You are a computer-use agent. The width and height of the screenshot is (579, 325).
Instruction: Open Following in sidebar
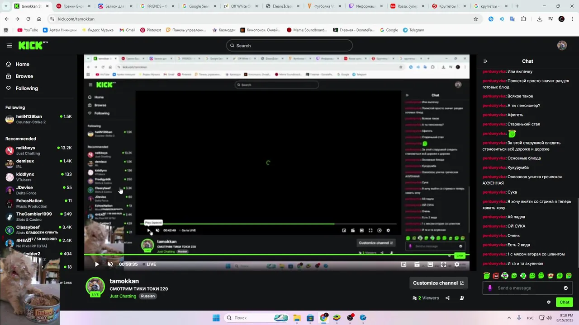point(27,88)
